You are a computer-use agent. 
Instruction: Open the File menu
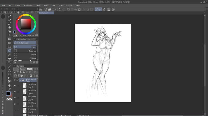pyautogui.click(x=4, y=5)
